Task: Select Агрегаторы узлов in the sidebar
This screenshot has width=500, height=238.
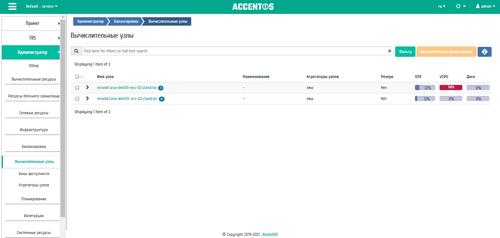Action: click(34, 185)
